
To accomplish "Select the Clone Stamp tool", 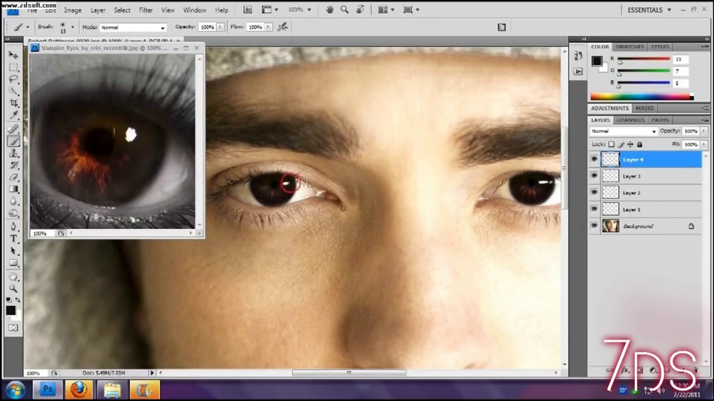I will pos(13,153).
